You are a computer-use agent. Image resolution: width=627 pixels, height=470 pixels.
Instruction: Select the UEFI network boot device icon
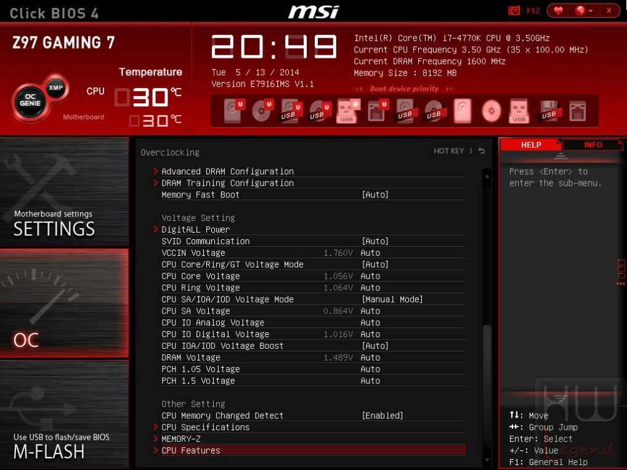click(x=377, y=111)
